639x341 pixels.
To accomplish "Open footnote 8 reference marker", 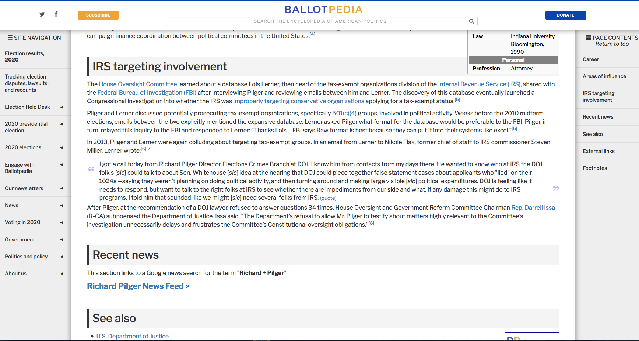I will (371, 223).
